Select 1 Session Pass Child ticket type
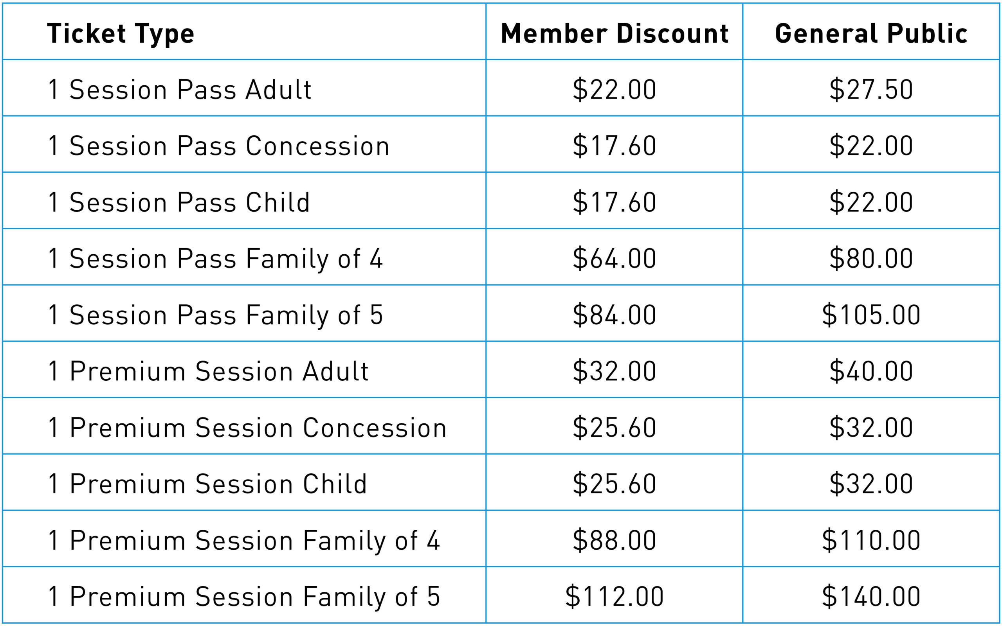Image resolution: width=1002 pixels, height=626 pixels. click(x=179, y=202)
